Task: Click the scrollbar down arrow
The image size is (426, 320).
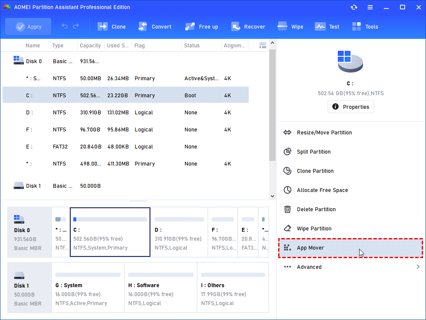Action: [272, 196]
